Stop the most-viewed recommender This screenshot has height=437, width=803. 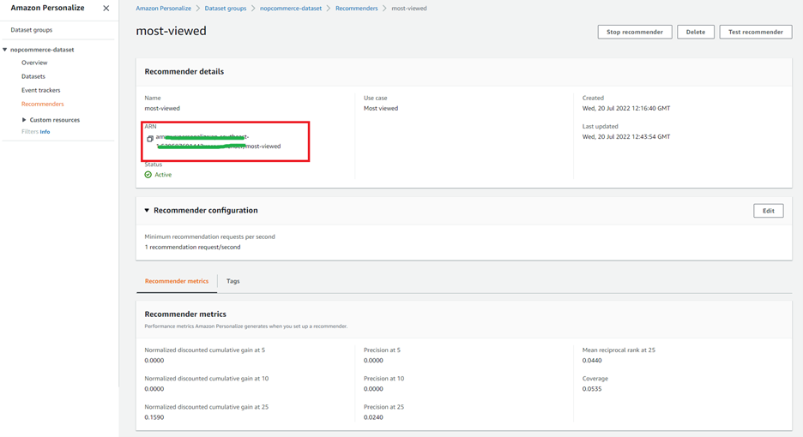[x=635, y=32]
